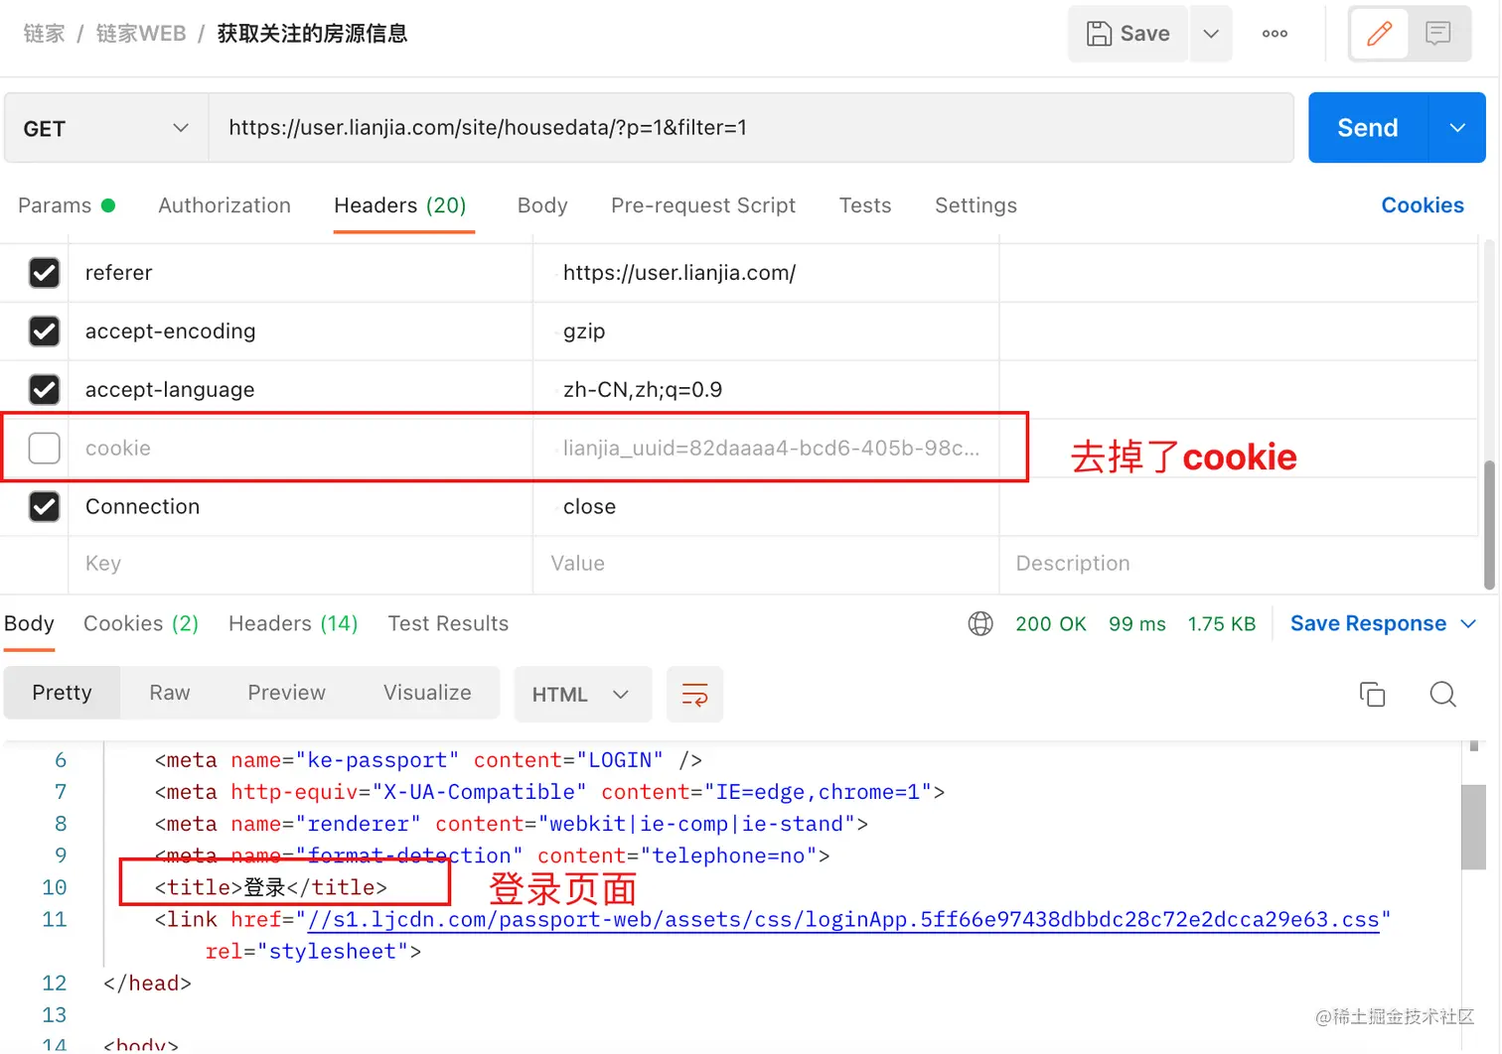Screen dimensions: 1502x1054
Task: Open search in response with magnifier icon
Action: [x=1443, y=695]
